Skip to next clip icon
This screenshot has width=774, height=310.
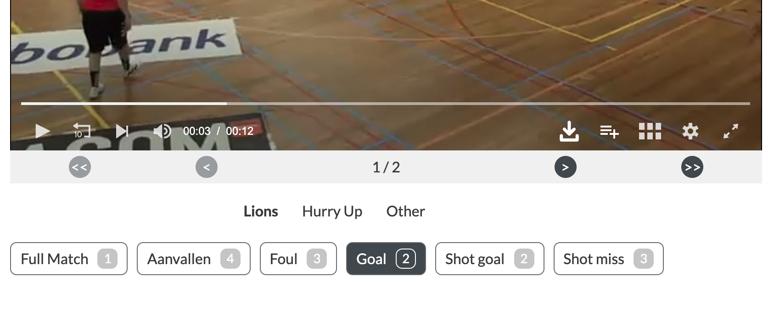click(x=122, y=131)
